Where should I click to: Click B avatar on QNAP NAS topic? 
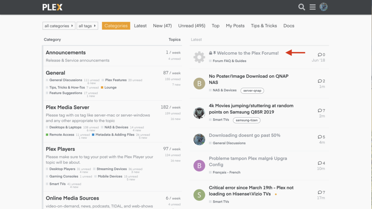[199, 83]
